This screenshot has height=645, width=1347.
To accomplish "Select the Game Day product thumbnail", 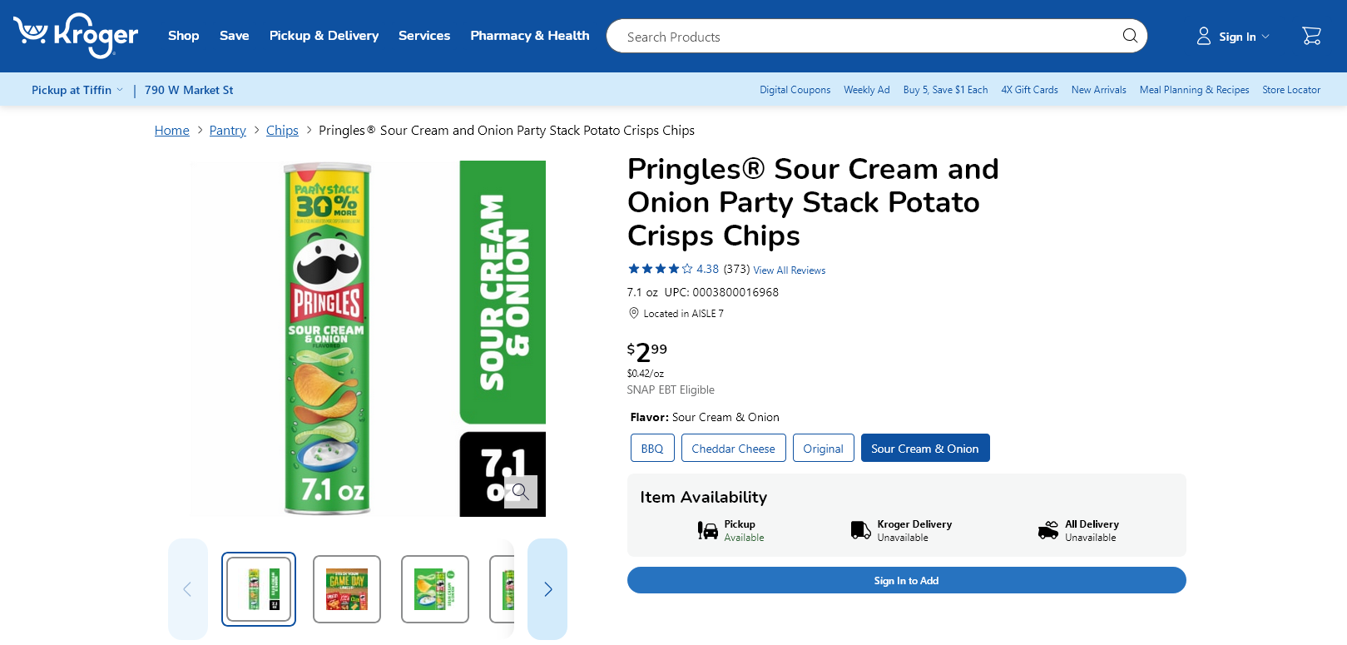I will [347, 589].
